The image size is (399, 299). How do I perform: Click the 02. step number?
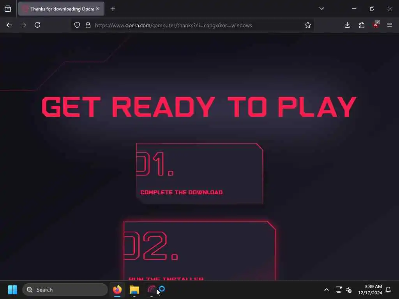pos(151,246)
